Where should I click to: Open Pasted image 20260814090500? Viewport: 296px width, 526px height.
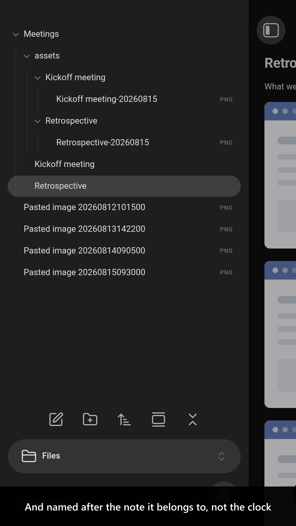[124, 251]
